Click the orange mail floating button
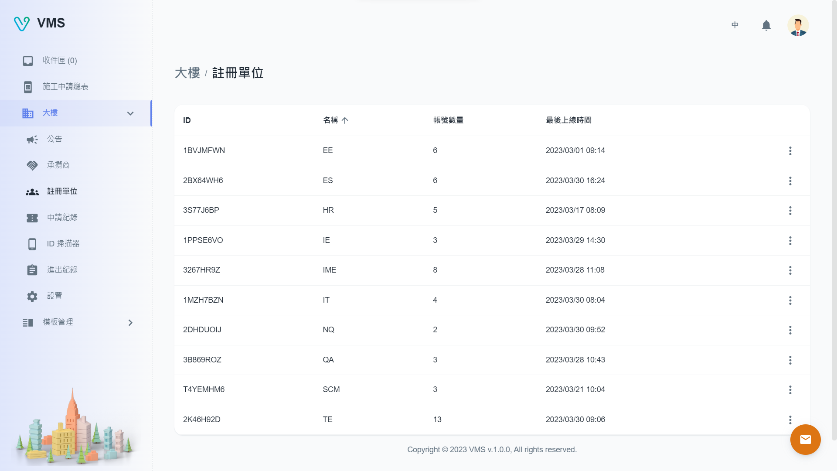Image resolution: width=837 pixels, height=471 pixels. point(805,439)
